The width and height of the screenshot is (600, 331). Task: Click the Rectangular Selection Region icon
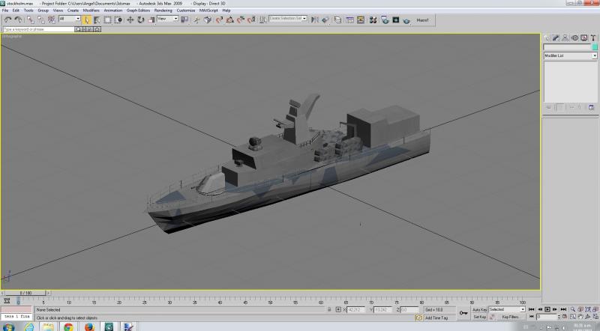click(107, 20)
